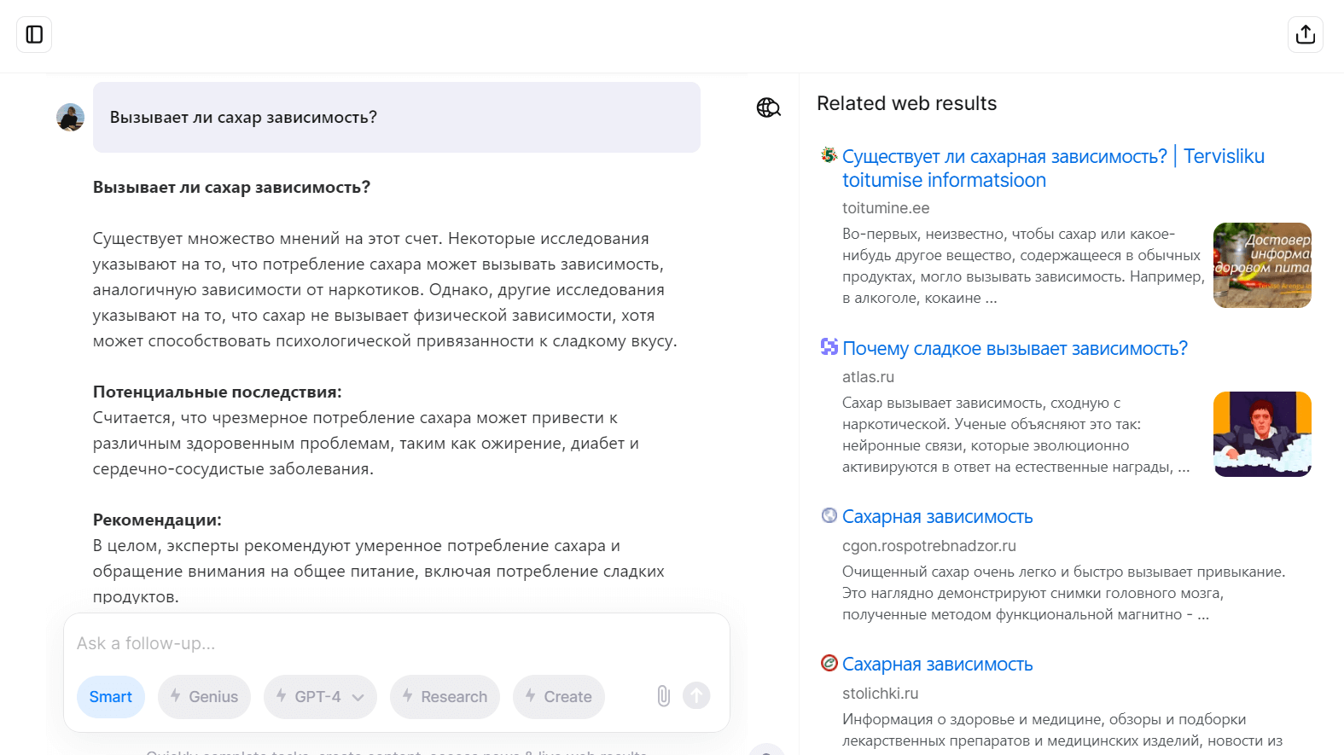Click the share/export icon
The width and height of the screenshot is (1344, 755).
pos(1305,34)
